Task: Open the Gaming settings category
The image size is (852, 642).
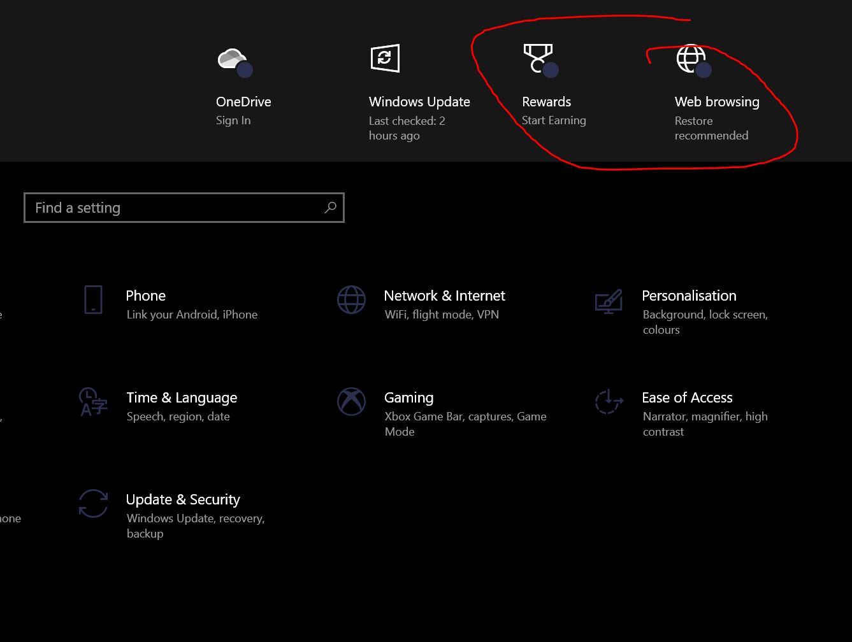Action: [409, 398]
